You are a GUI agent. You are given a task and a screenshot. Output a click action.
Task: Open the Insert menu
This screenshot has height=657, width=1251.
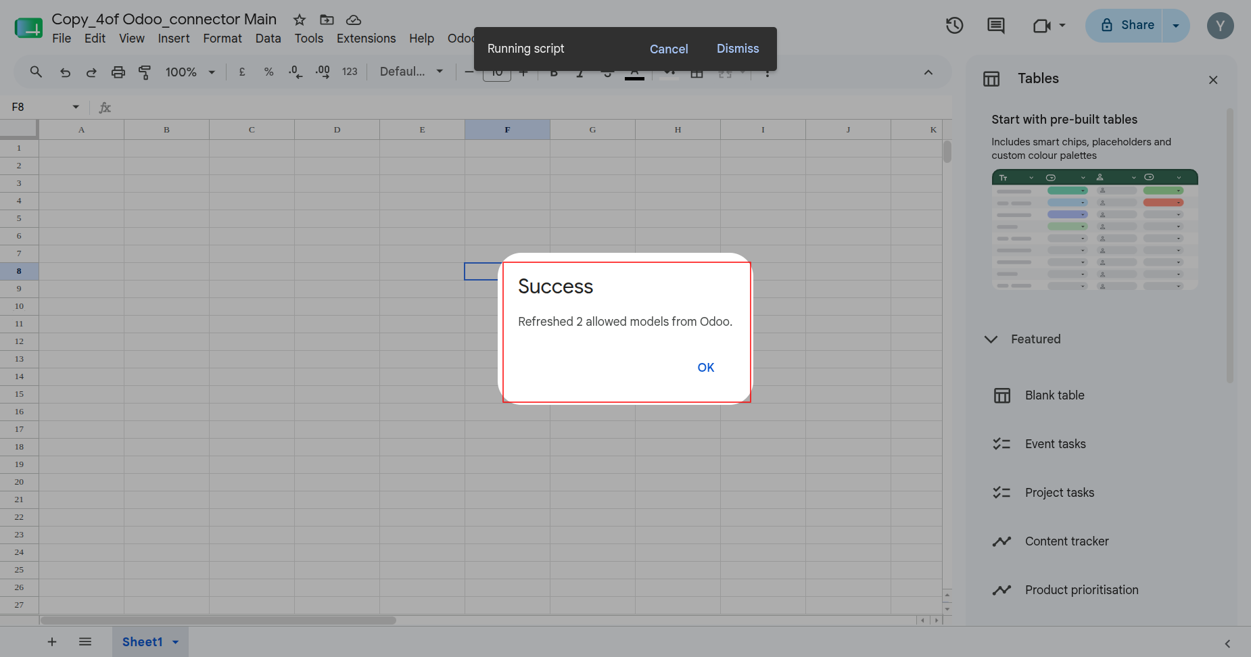coord(174,39)
